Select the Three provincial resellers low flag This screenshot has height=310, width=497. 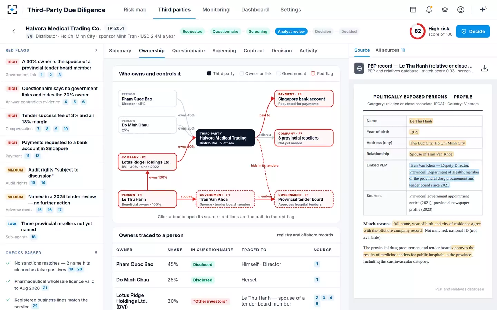click(52, 230)
